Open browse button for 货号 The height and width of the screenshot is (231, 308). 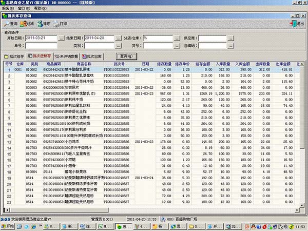[x=177, y=46]
